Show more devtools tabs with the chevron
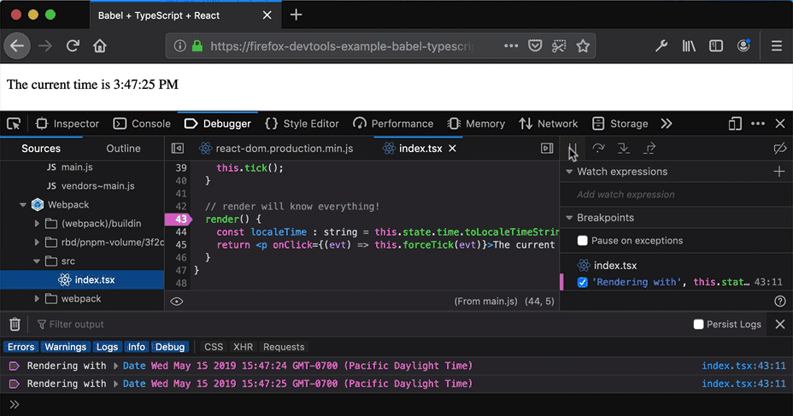This screenshot has width=793, height=416. pyautogui.click(x=667, y=124)
